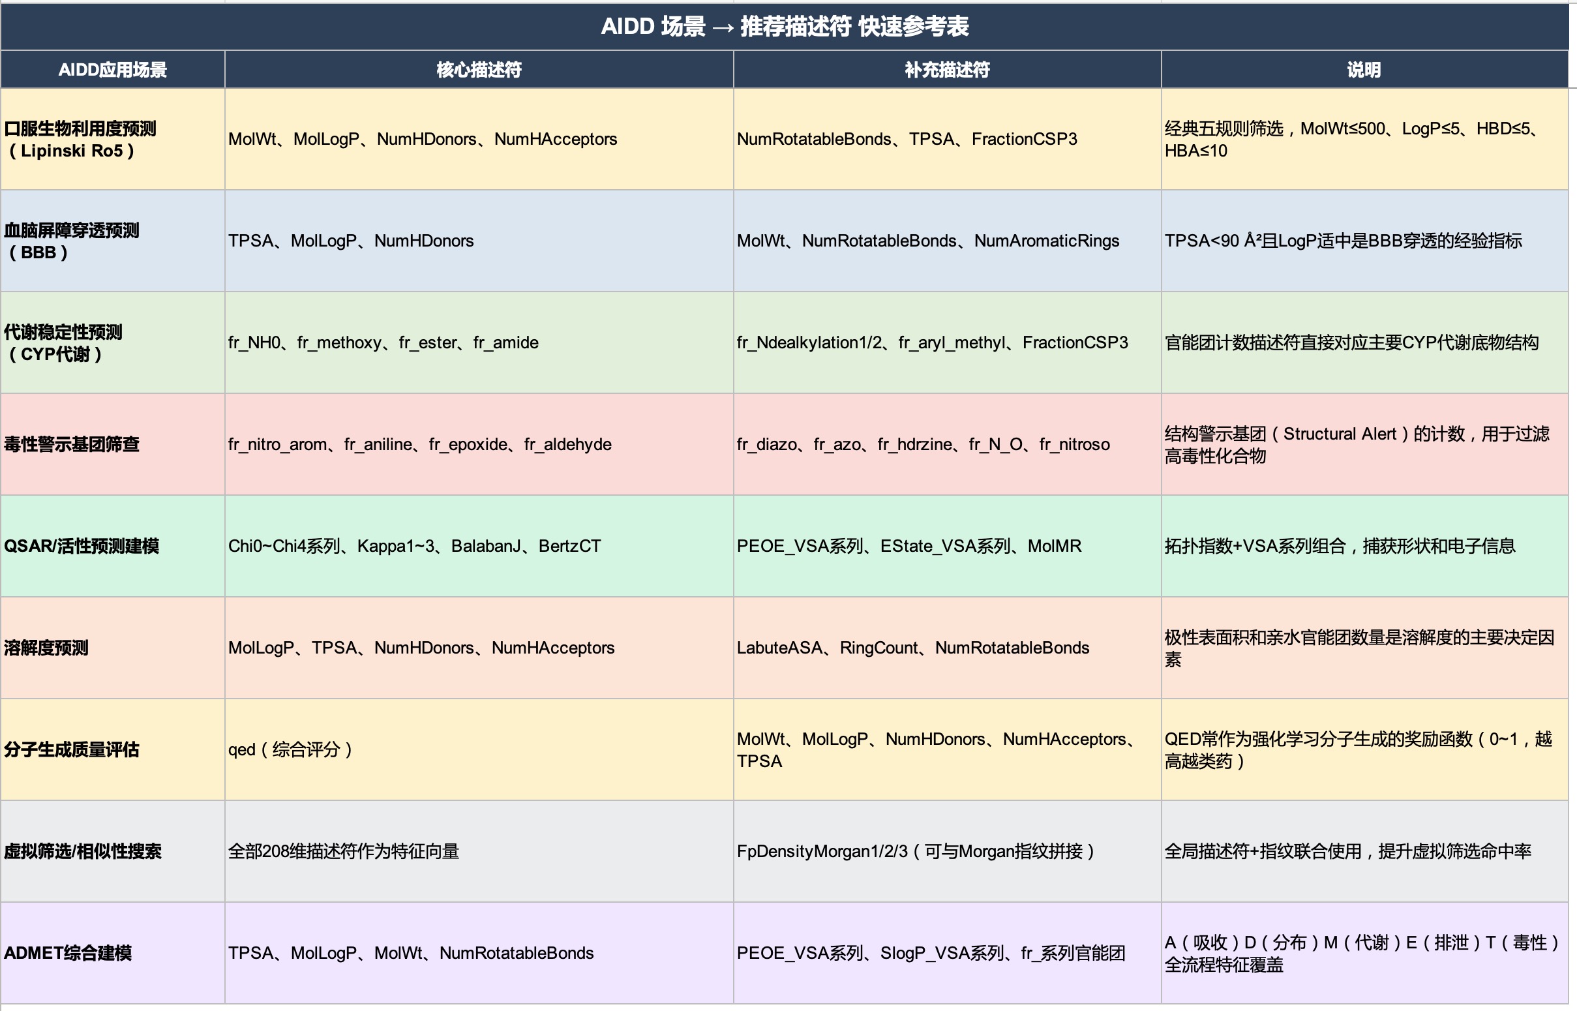The width and height of the screenshot is (1577, 1011).
Task: Click the cell containing fr_nitro_arom descriptors
Action: coord(420,444)
